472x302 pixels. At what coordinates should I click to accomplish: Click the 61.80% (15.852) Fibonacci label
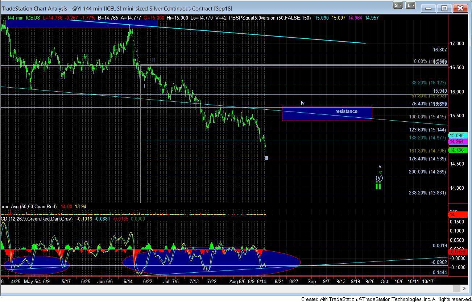428,96
